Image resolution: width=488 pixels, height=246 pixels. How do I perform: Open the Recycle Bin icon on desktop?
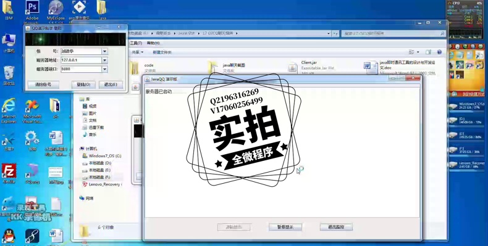point(9,73)
